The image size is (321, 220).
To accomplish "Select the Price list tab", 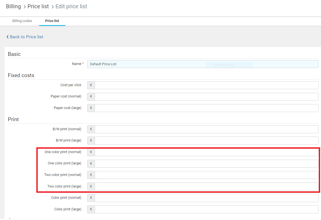I will pos(52,21).
